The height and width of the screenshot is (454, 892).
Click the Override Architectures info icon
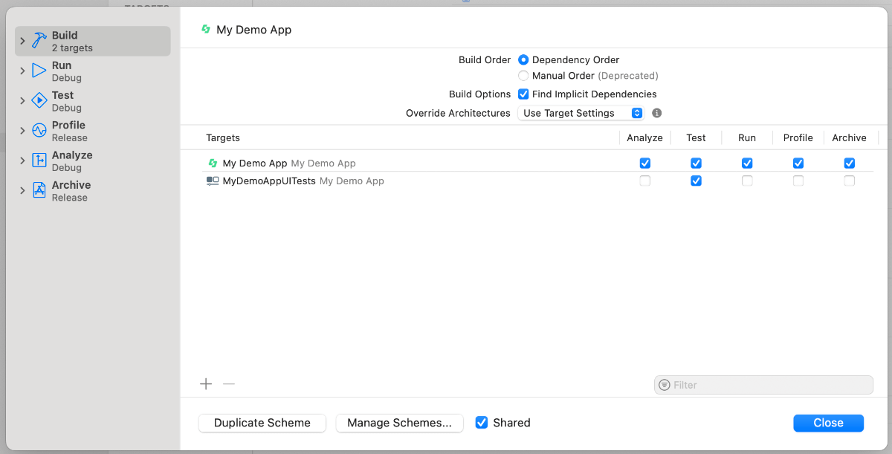pos(656,113)
